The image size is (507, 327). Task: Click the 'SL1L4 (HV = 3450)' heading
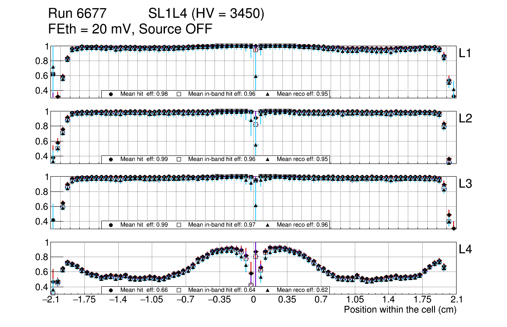click(x=206, y=14)
